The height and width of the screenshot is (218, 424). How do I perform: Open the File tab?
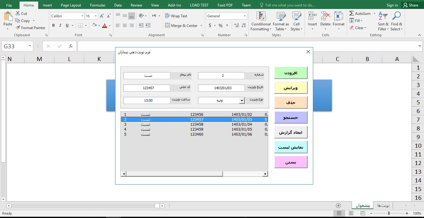[x=9, y=5]
